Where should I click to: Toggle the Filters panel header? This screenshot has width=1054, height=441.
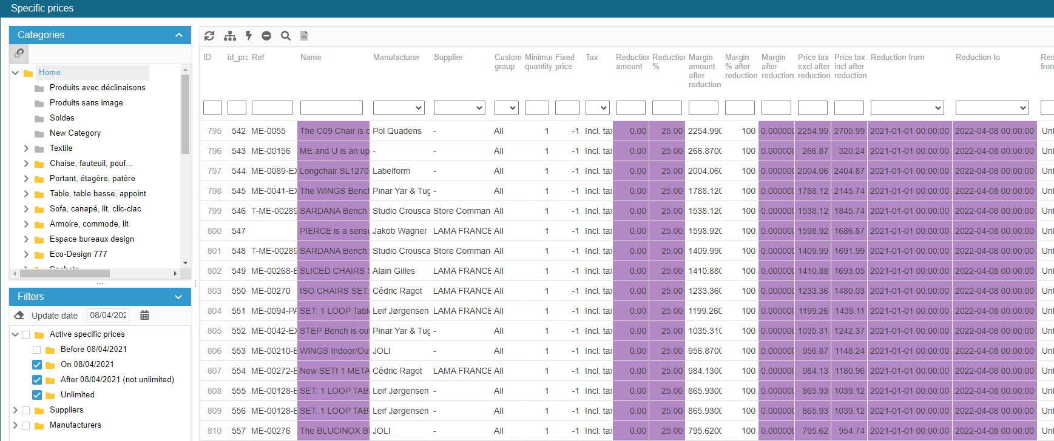coord(178,297)
